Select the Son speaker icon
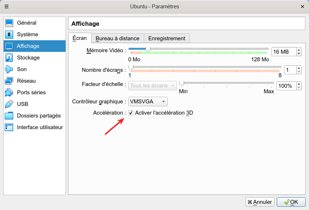The image size is (309, 210). (x=9, y=69)
